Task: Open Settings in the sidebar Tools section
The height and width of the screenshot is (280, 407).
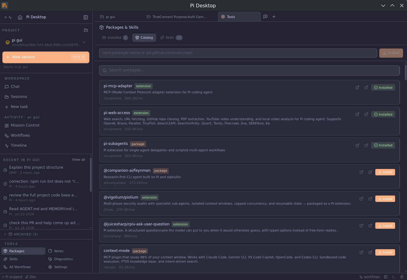Action: point(58,267)
